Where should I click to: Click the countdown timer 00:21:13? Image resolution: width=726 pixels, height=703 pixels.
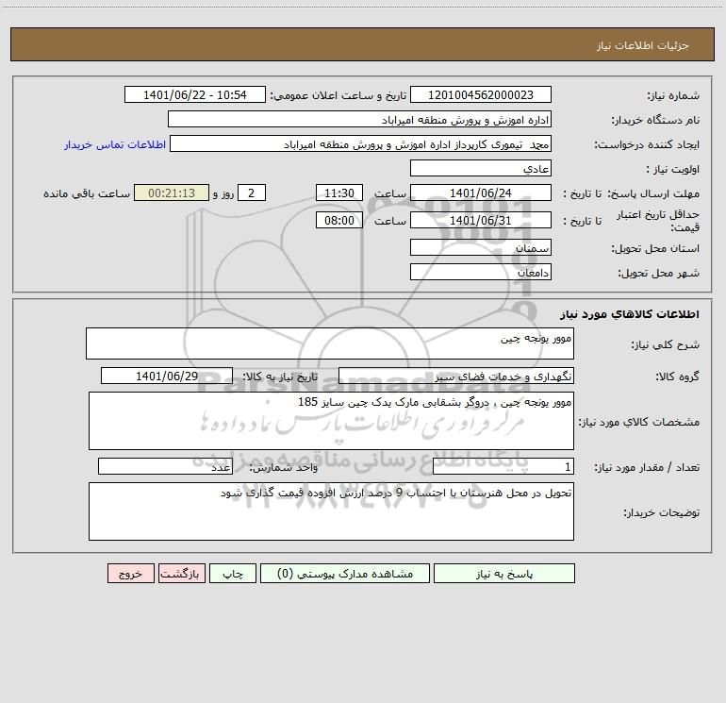(x=172, y=192)
